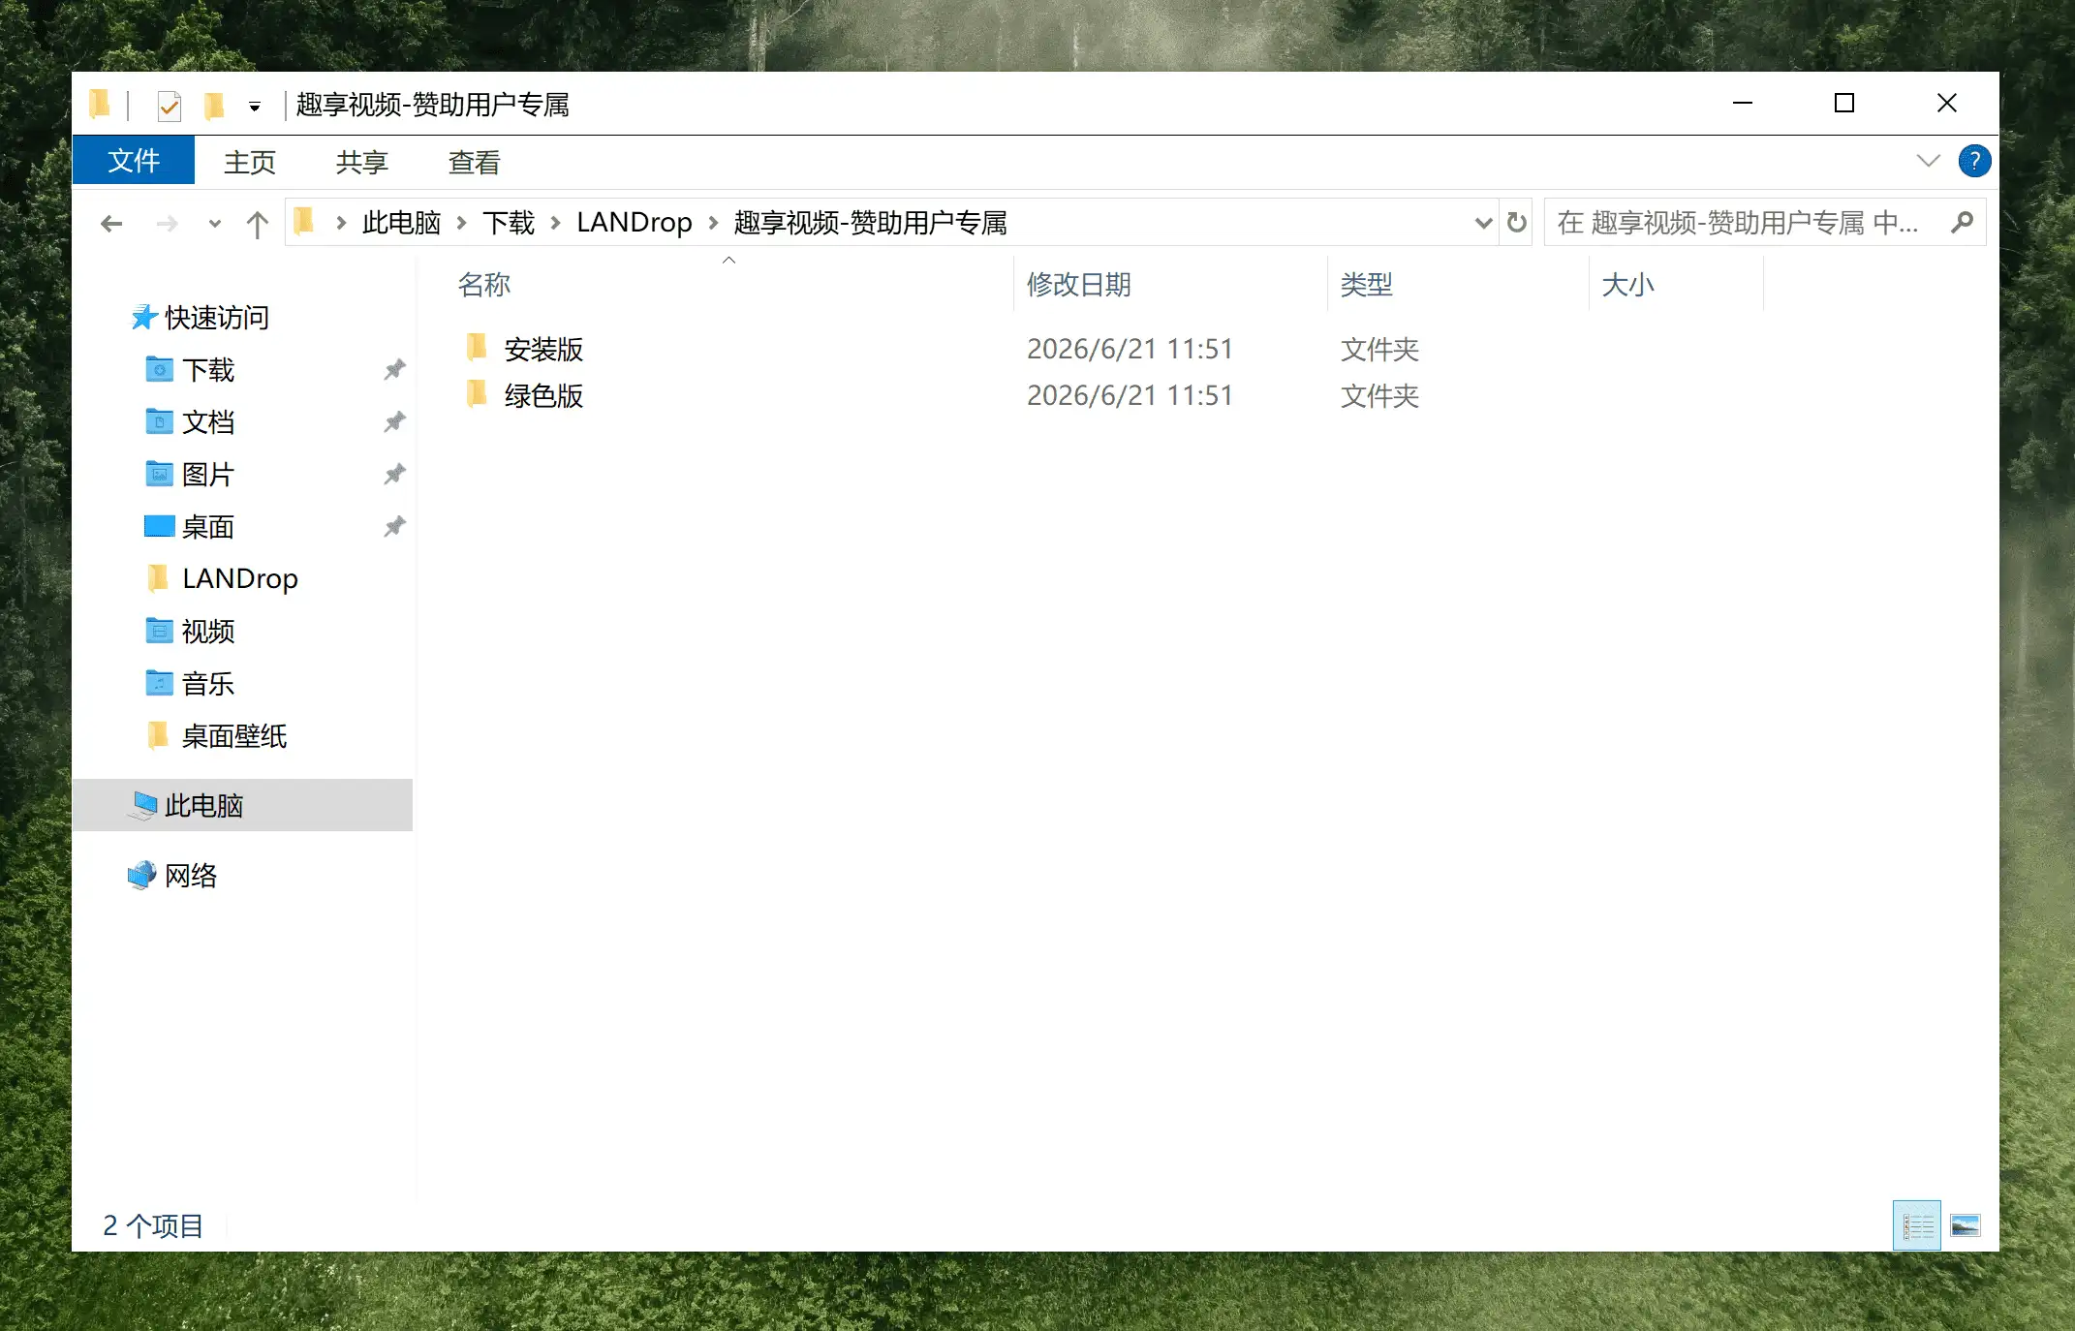This screenshot has height=1331, width=2075.
Task: Open 桌面 in the Quick Access list
Action: point(208,527)
